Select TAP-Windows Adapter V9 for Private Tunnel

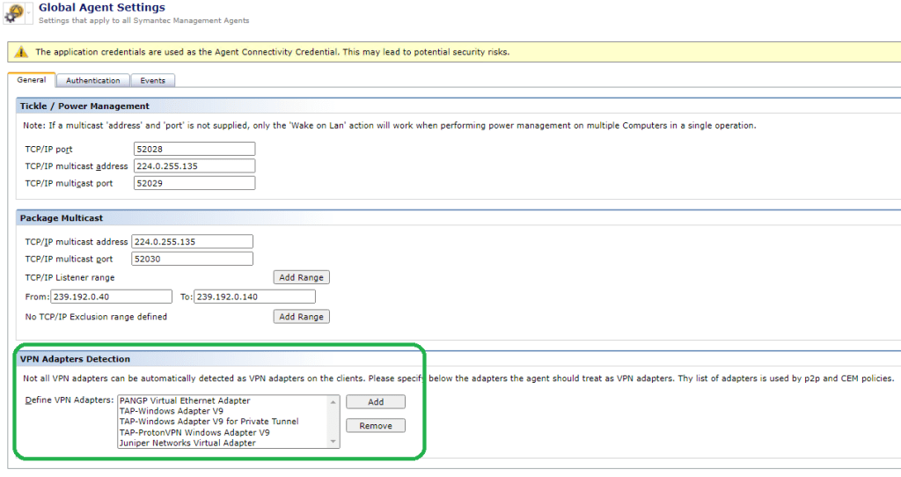[x=209, y=422]
